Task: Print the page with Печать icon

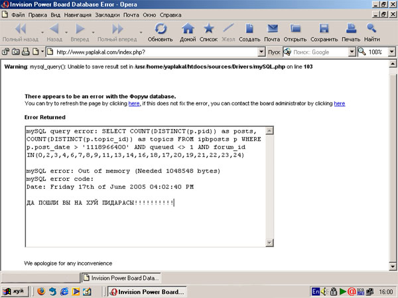Action: 351,28
